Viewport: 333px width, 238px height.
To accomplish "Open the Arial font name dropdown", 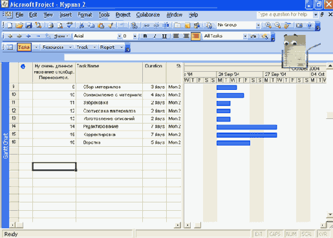I will [120, 36].
